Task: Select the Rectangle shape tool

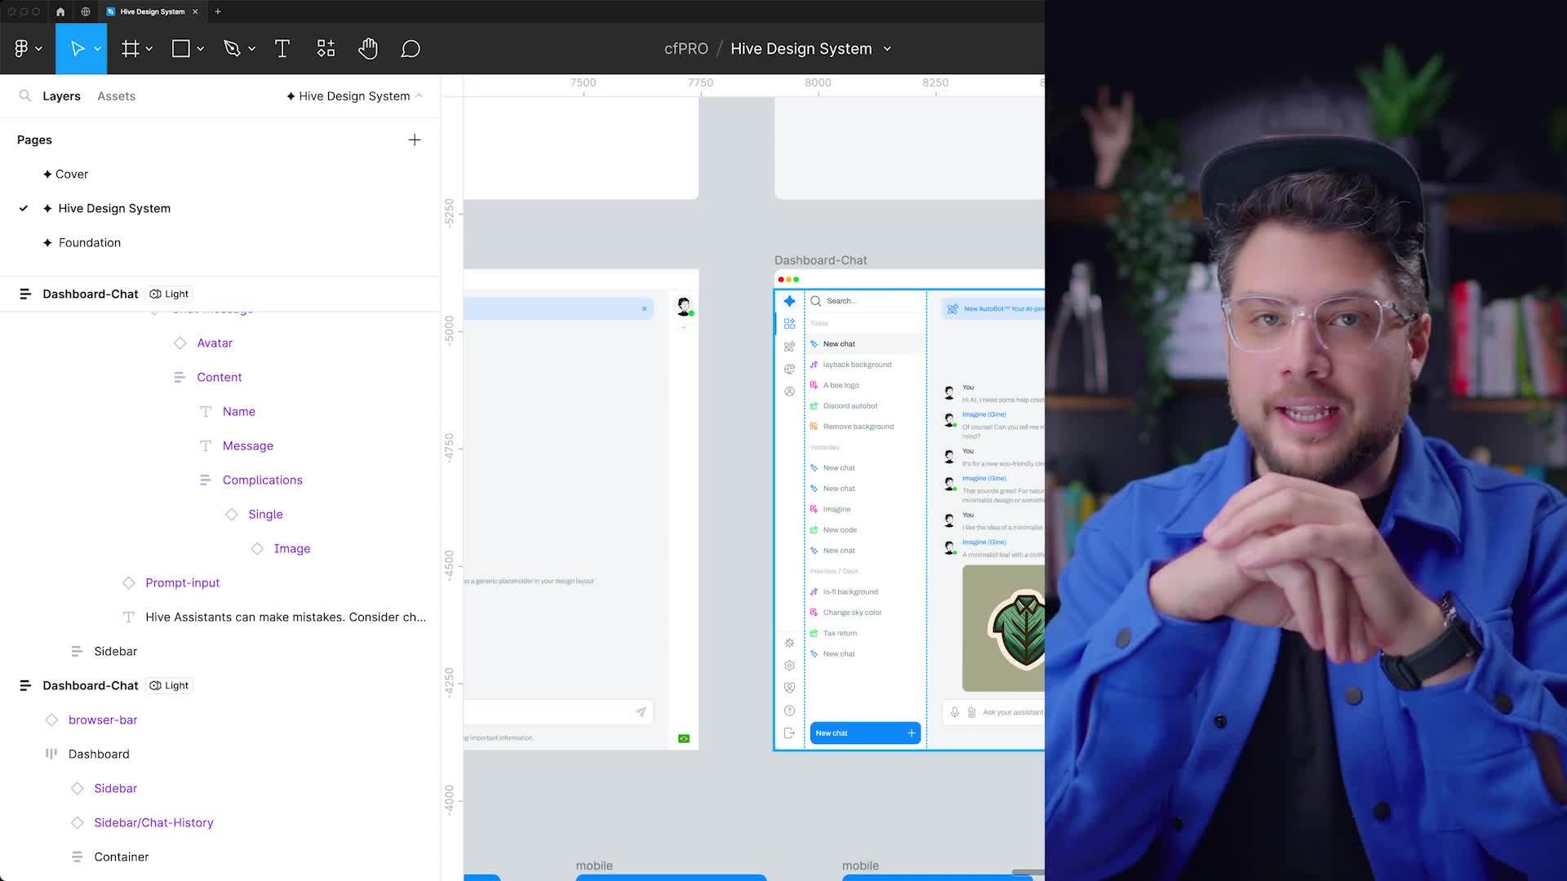Action: click(x=181, y=49)
